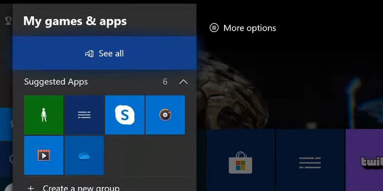Open the Twitch tile on home
Image resolution: width=383 pixels, height=191 pixels.
pos(365,160)
